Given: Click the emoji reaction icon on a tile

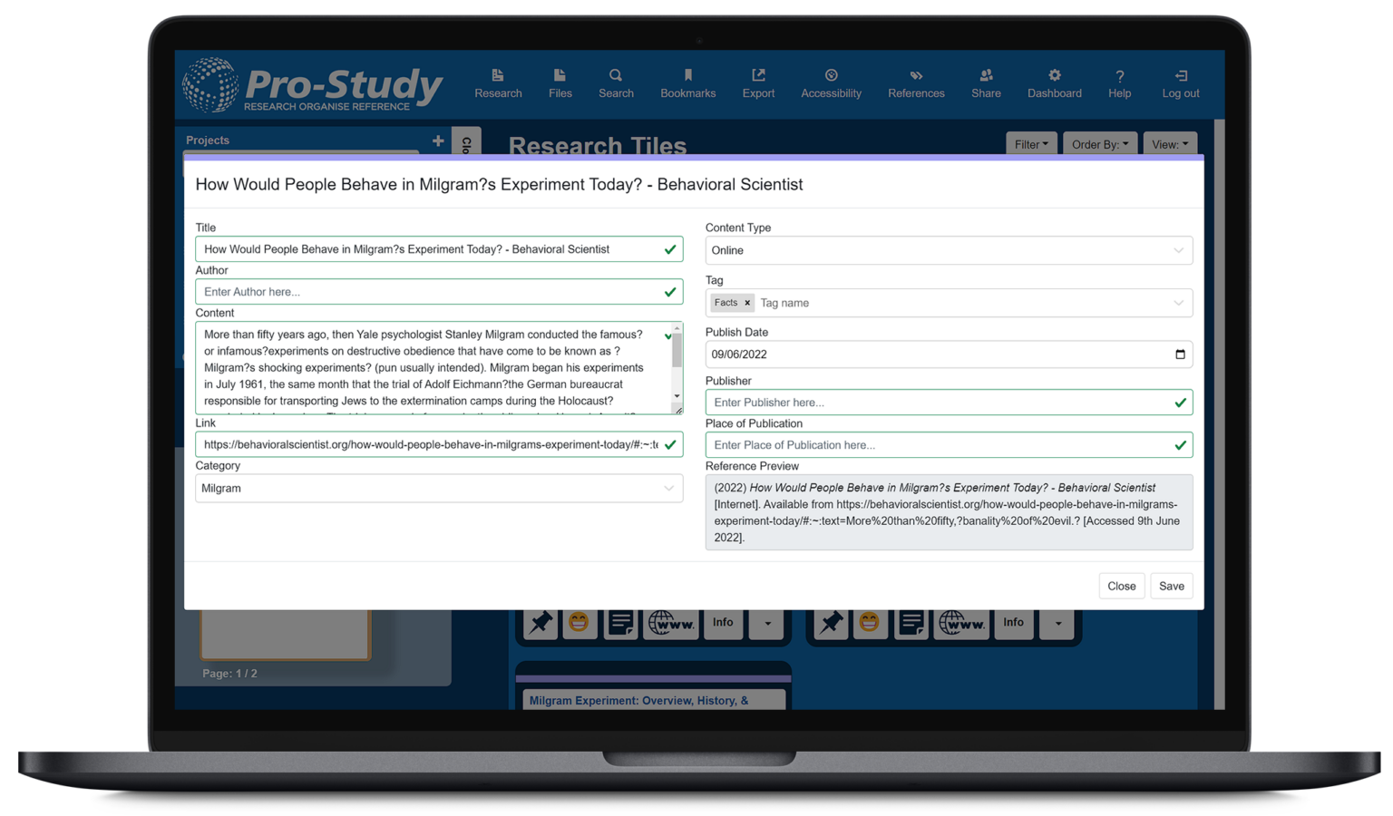Looking at the screenshot, I should click(580, 622).
